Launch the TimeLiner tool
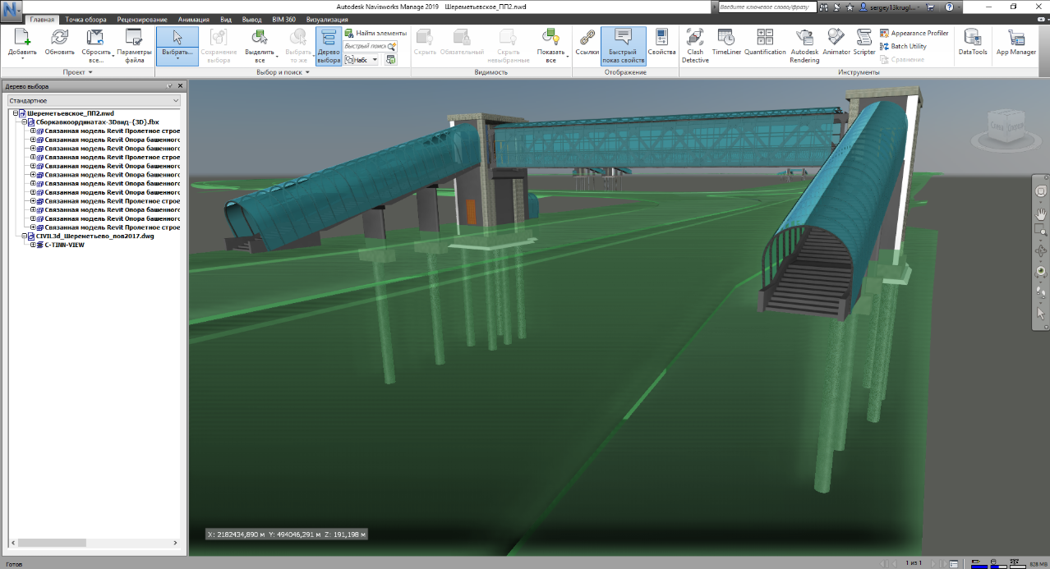The height and width of the screenshot is (569, 1050). pos(725,45)
